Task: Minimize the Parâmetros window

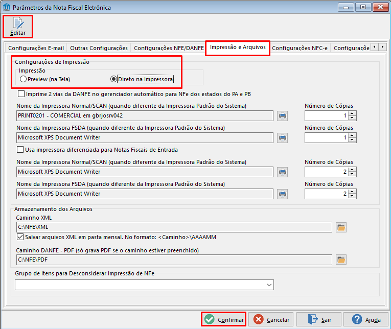Action: pos(346,7)
